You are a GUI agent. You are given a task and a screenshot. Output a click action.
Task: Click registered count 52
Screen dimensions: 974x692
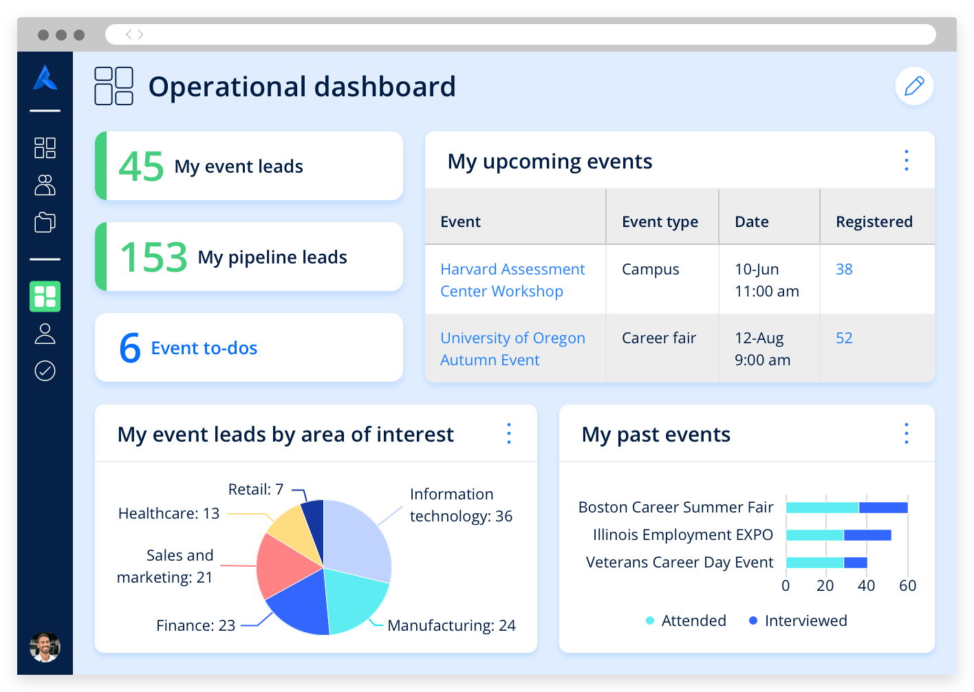pos(844,338)
